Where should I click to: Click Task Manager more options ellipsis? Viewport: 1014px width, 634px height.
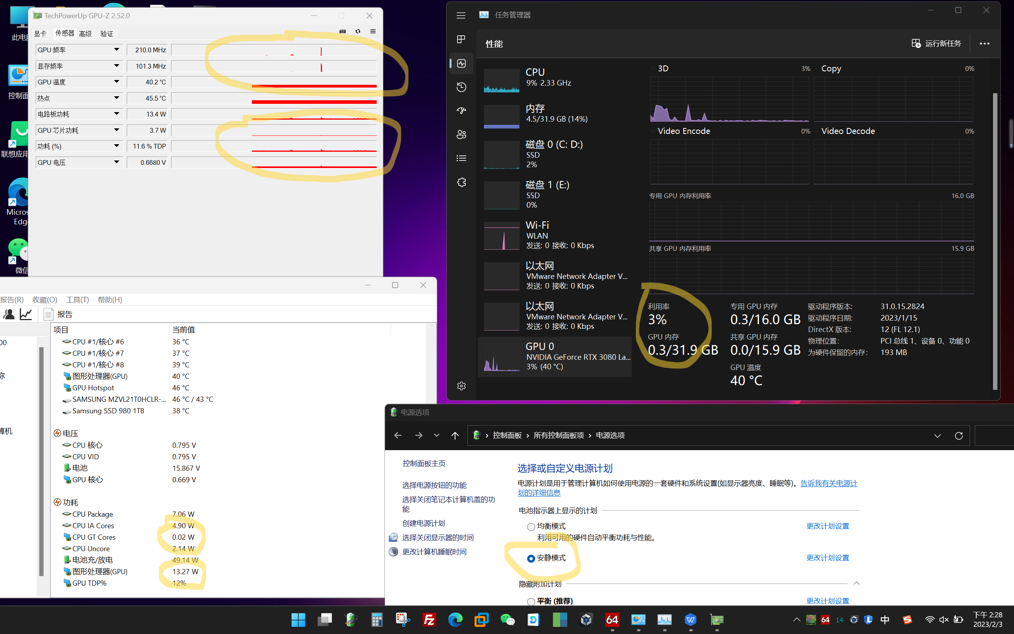pos(984,44)
